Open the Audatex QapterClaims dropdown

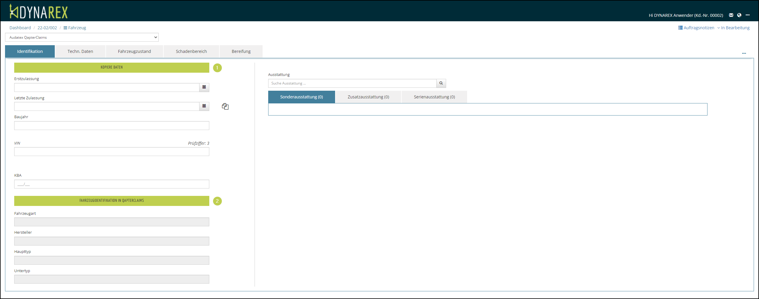(x=82, y=37)
